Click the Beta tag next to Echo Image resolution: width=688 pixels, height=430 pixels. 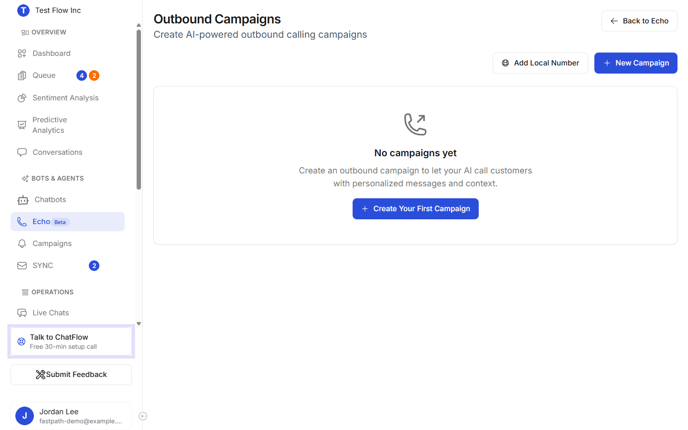pos(60,222)
